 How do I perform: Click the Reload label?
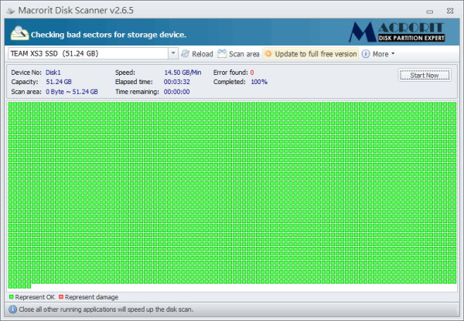pos(203,54)
